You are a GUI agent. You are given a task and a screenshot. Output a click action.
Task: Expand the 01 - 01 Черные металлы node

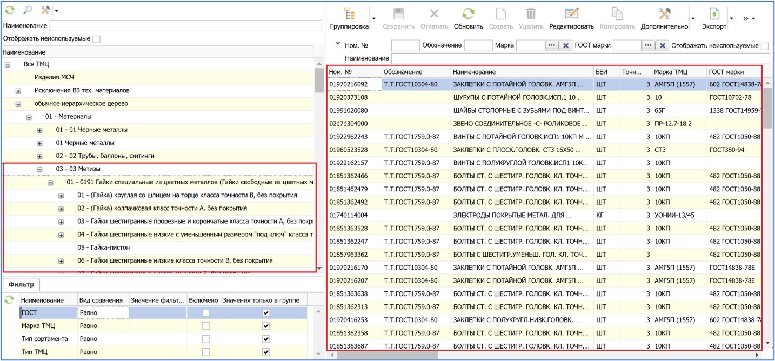pos(39,130)
